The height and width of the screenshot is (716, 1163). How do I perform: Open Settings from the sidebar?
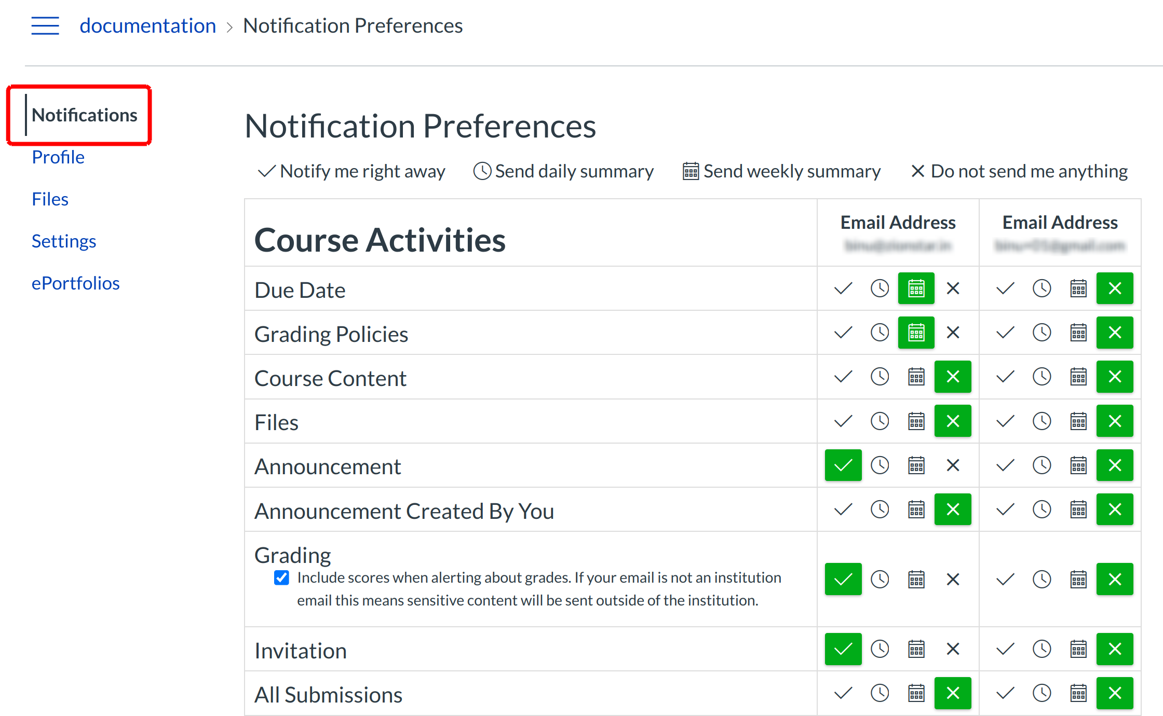click(64, 241)
